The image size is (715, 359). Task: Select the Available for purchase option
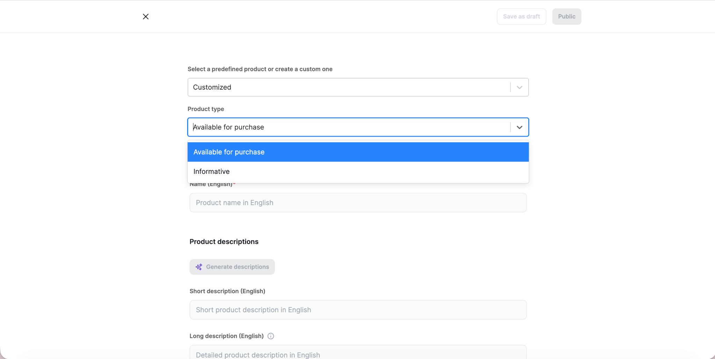(x=358, y=152)
